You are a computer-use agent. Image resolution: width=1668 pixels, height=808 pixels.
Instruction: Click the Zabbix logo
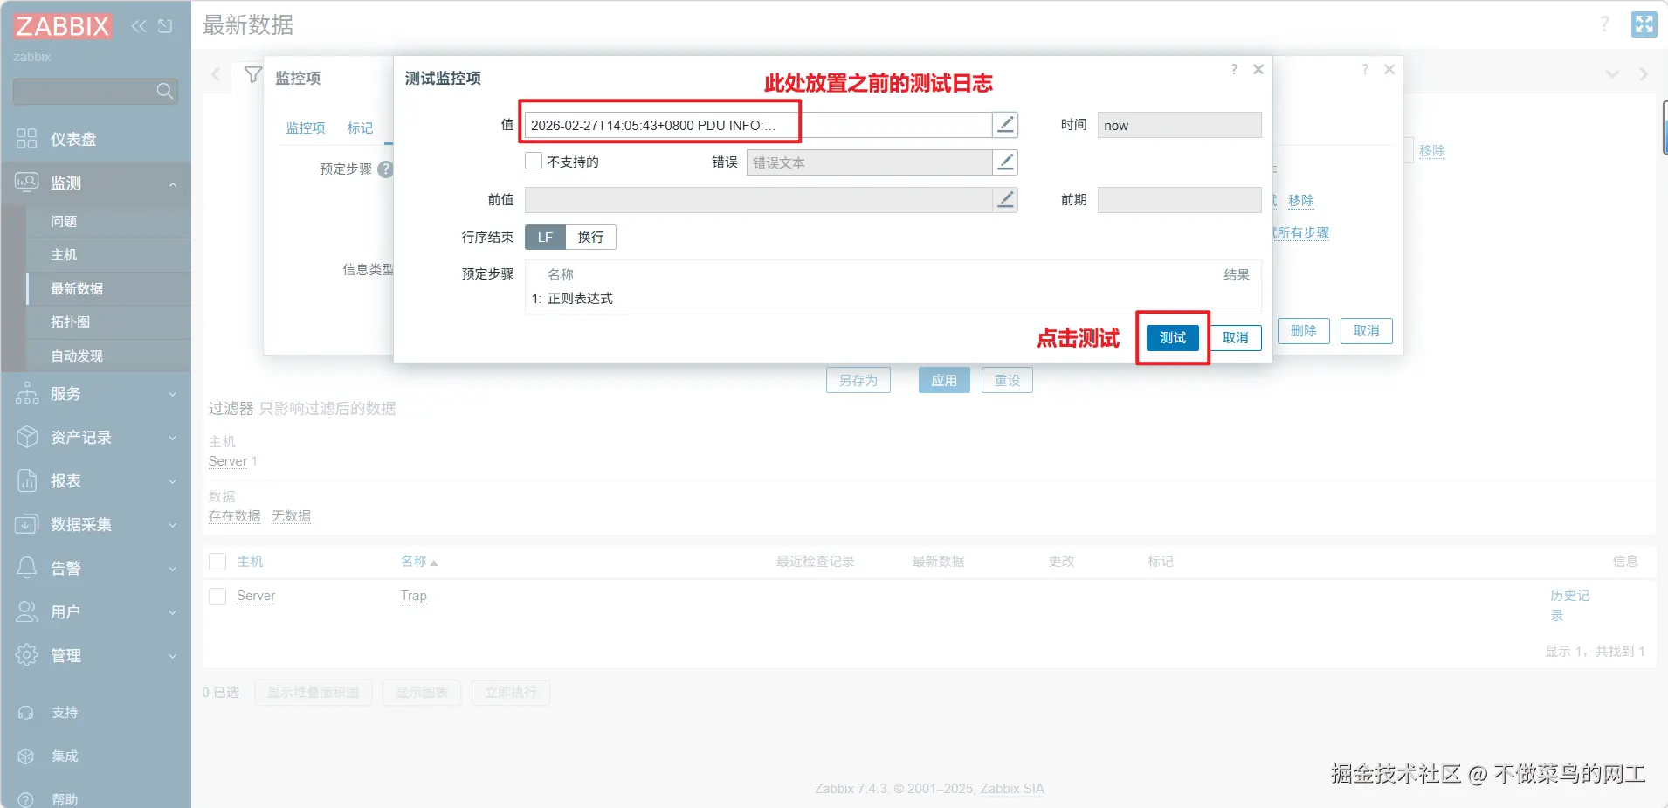coord(62,26)
